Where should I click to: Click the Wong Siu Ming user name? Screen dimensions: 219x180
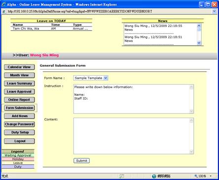44,55
